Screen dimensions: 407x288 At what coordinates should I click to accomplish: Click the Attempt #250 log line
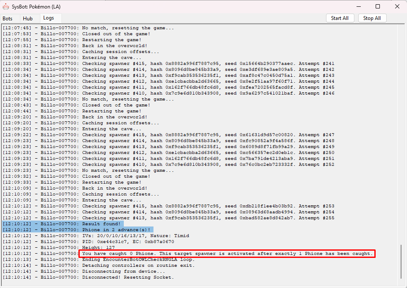coord(168,153)
